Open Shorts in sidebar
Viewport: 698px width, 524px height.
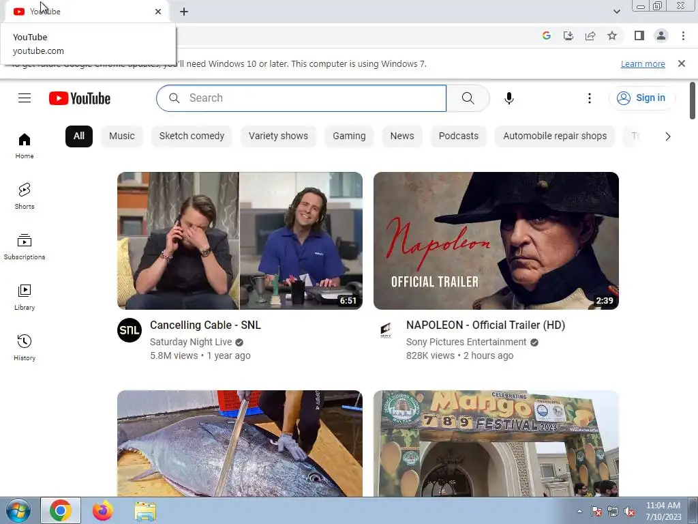[x=25, y=196]
